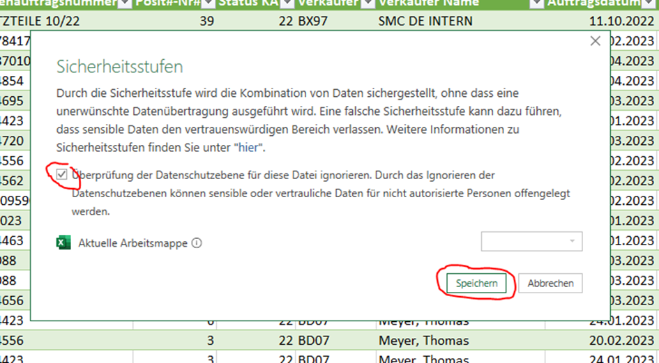Select the BX97 cell in the Verkäufer column
The height and width of the screenshot is (363, 659).
(x=313, y=21)
